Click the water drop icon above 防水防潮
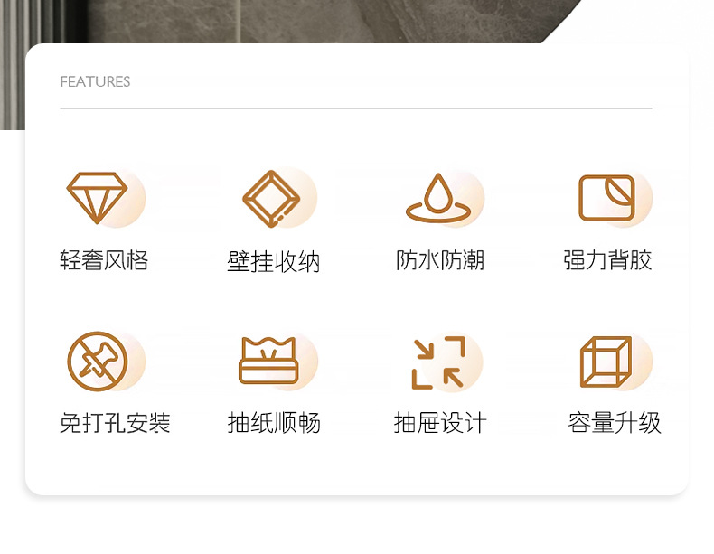Screen dimensions: 714x554 coord(438,198)
